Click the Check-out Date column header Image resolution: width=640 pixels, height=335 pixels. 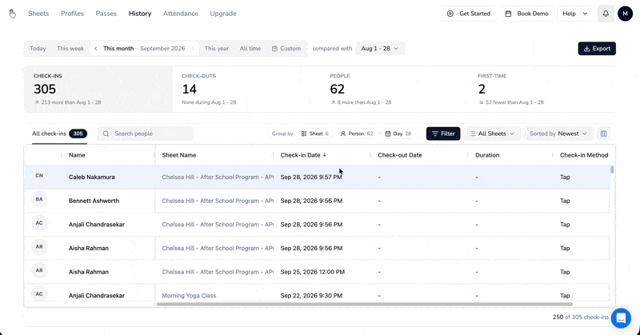399,155
